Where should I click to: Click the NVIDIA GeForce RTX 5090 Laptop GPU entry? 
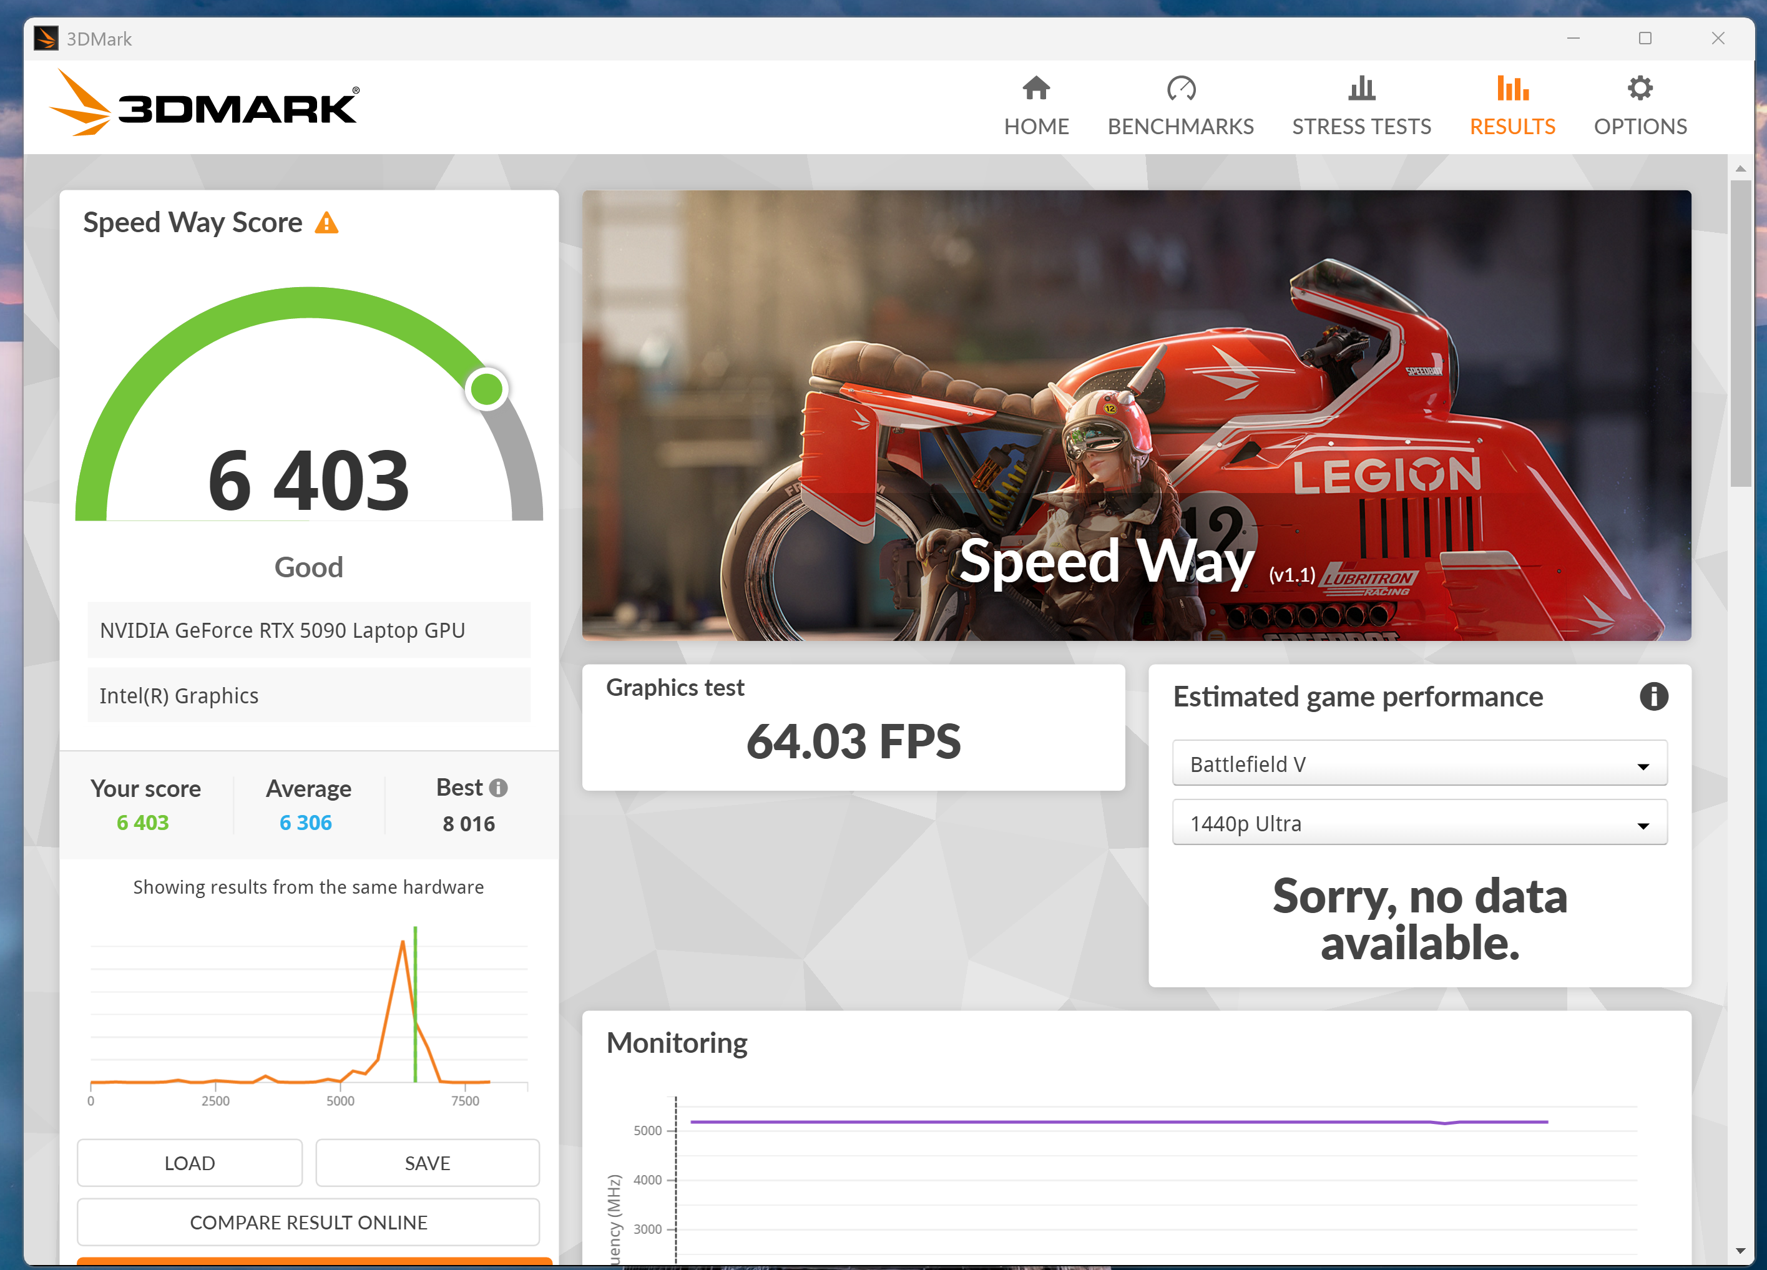click(x=308, y=630)
